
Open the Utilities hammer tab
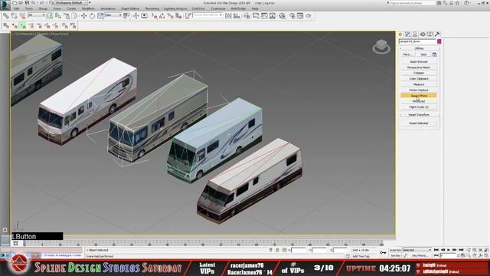point(437,34)
